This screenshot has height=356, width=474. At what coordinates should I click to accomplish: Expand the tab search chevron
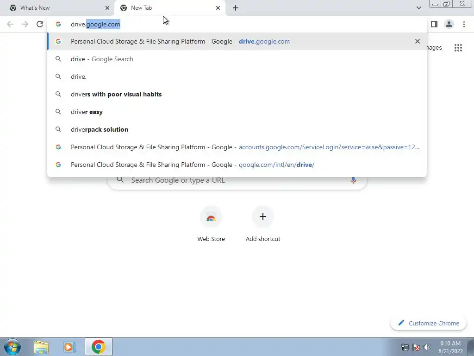pos(418,8)
